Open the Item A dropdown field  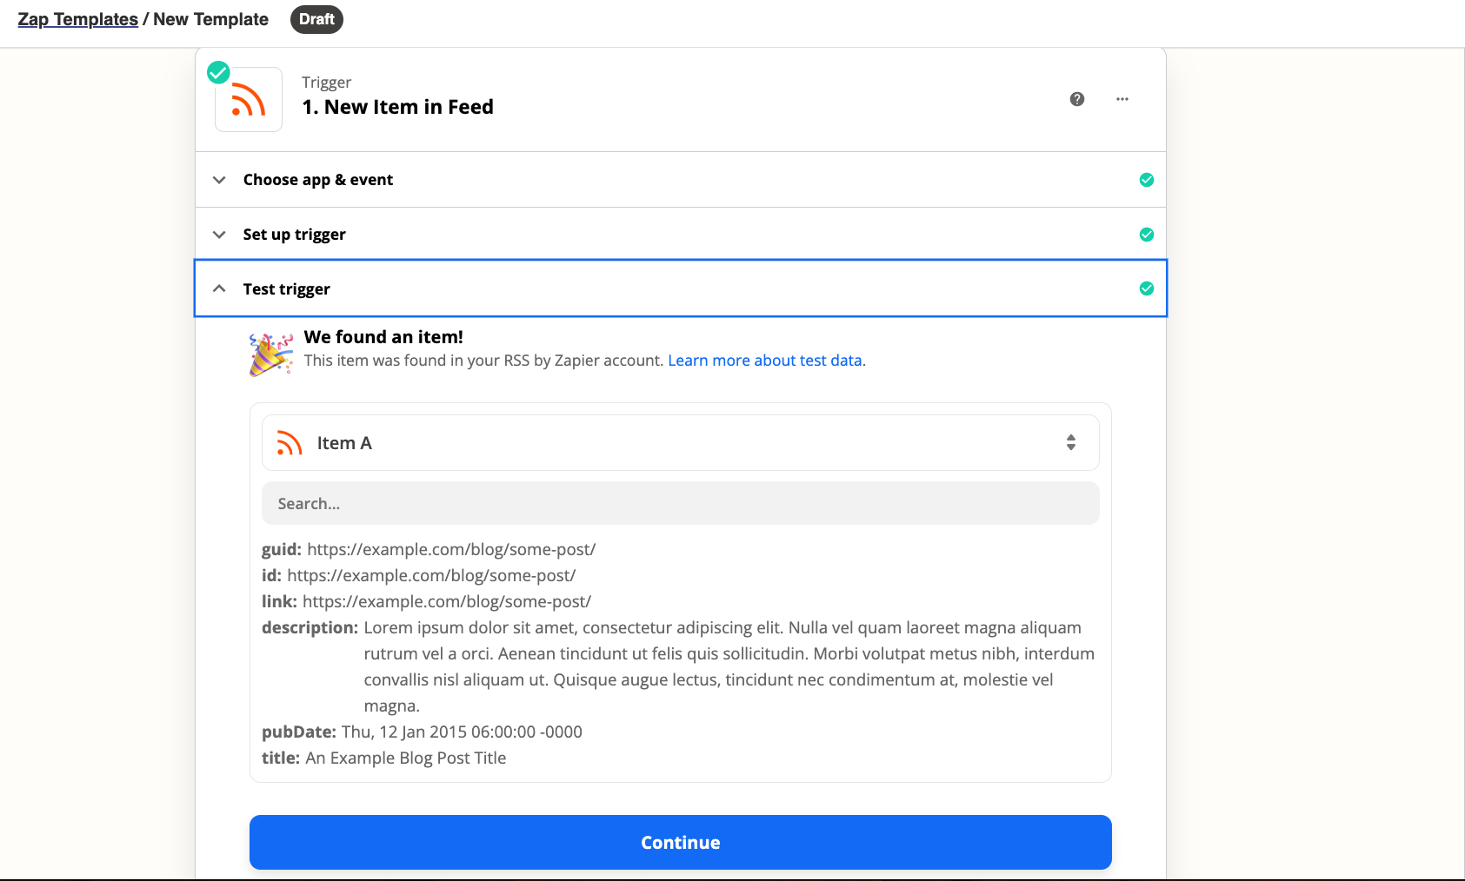tap(681, 443)
